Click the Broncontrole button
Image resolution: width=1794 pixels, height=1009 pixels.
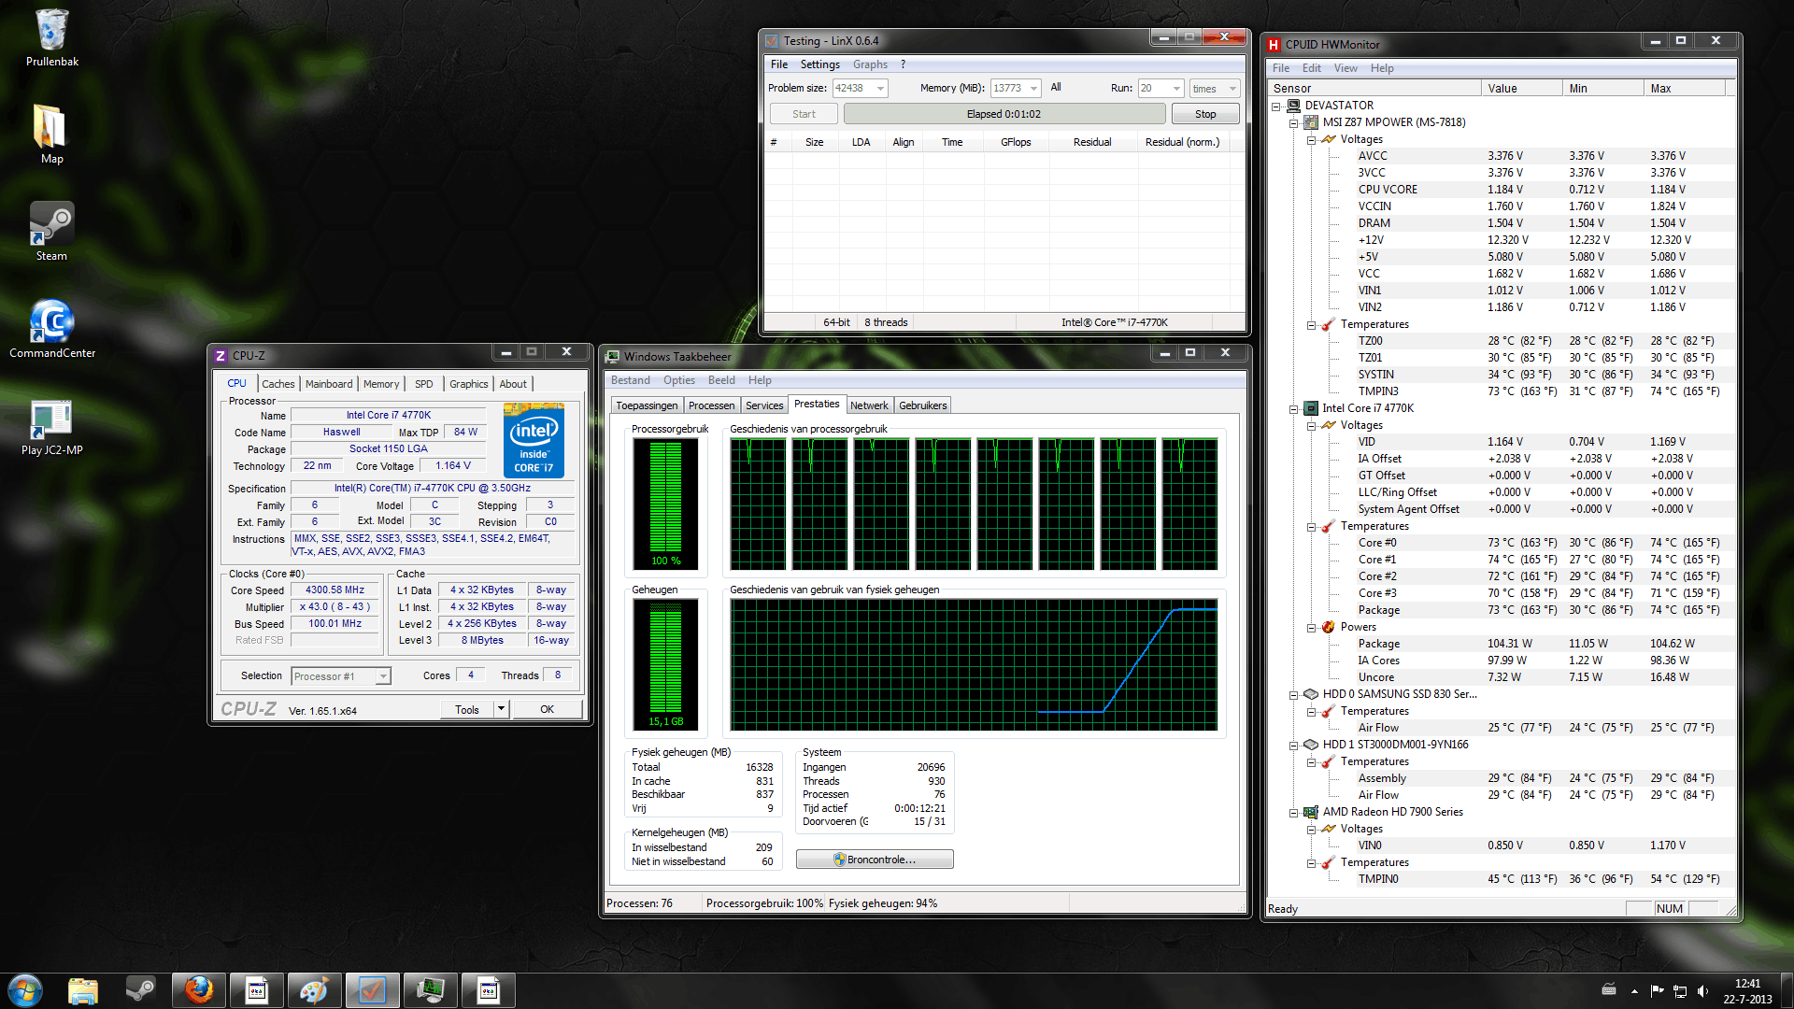(875, 860)
